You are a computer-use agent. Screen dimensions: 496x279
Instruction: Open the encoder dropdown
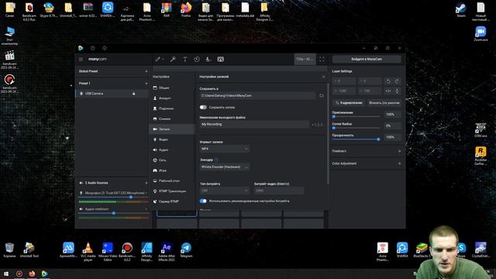coord(224,167)
